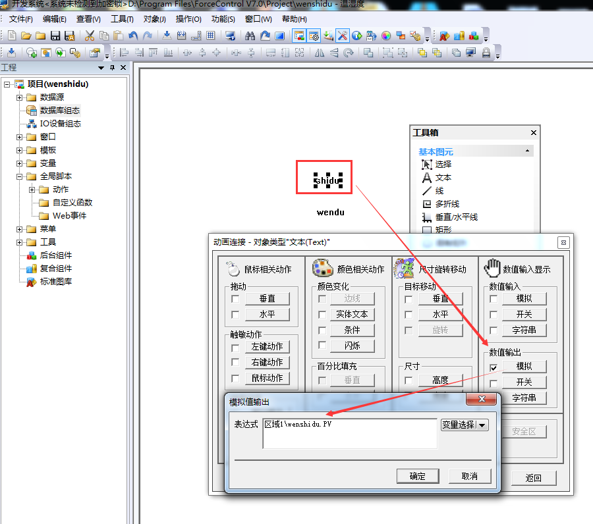Click the undo arrow icon
Screen dimensions: 593x524
pos(133,36)
